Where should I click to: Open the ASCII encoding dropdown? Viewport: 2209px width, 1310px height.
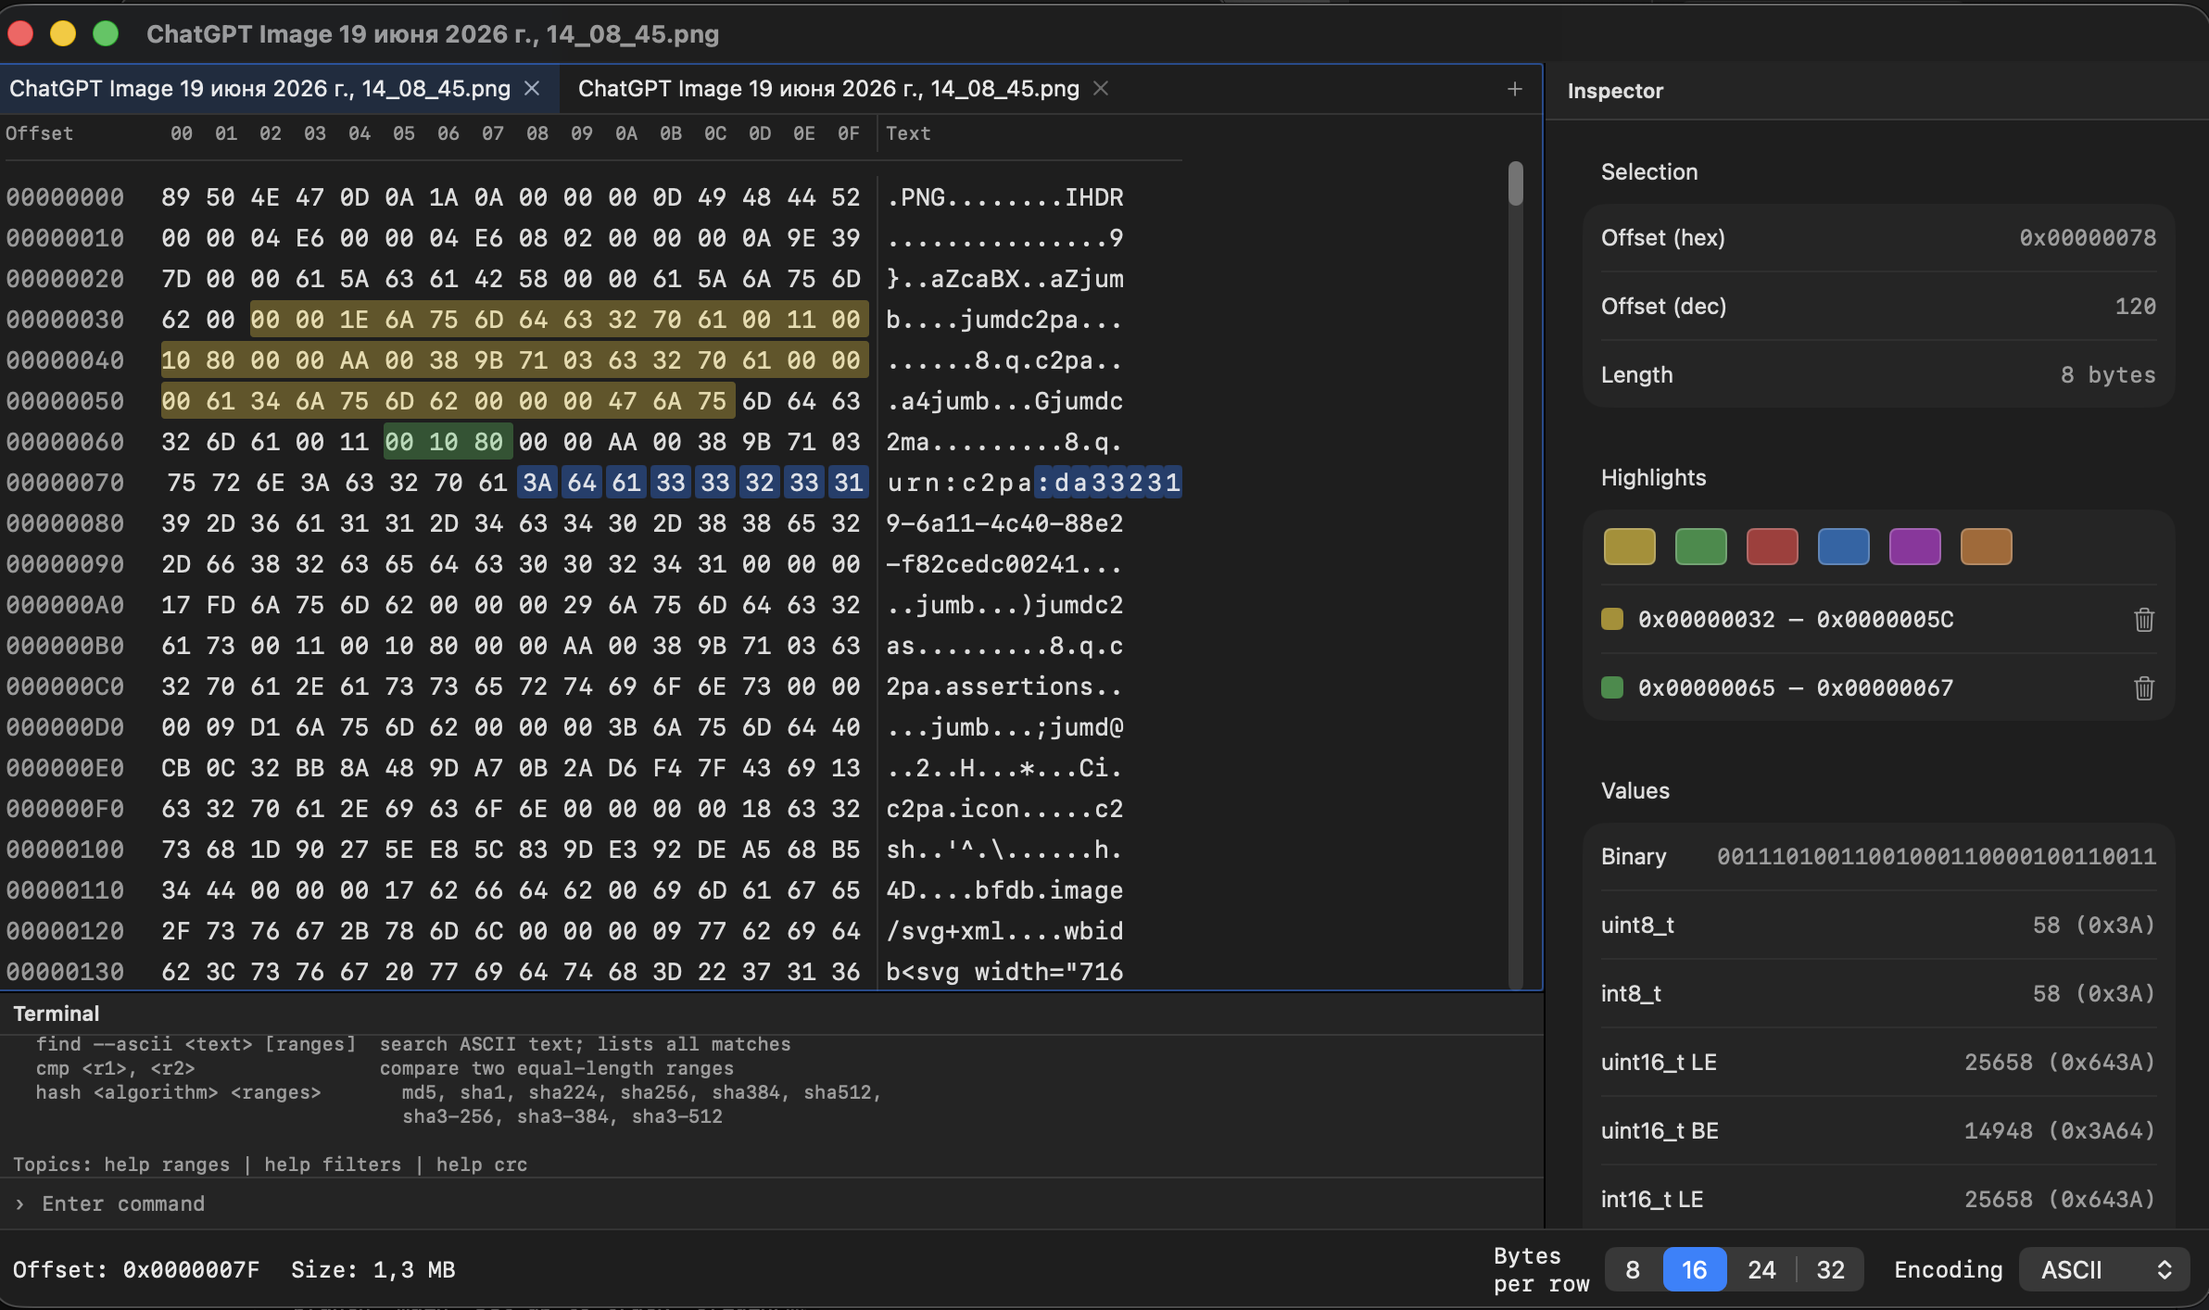pos(2104,1270)
